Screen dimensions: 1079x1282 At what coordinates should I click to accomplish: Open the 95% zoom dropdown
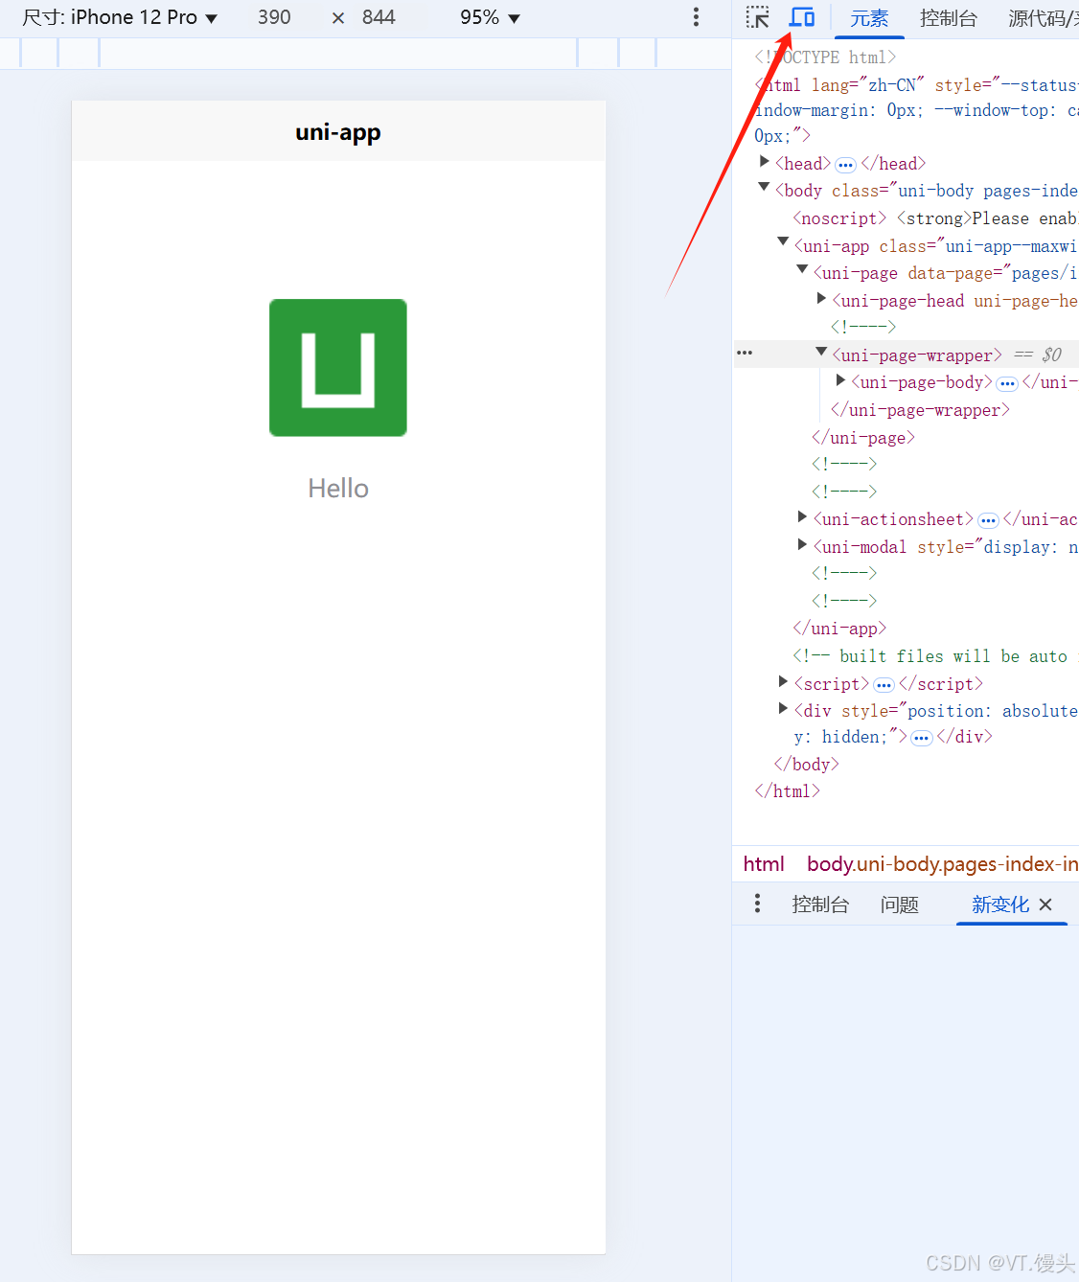point(490,17)
